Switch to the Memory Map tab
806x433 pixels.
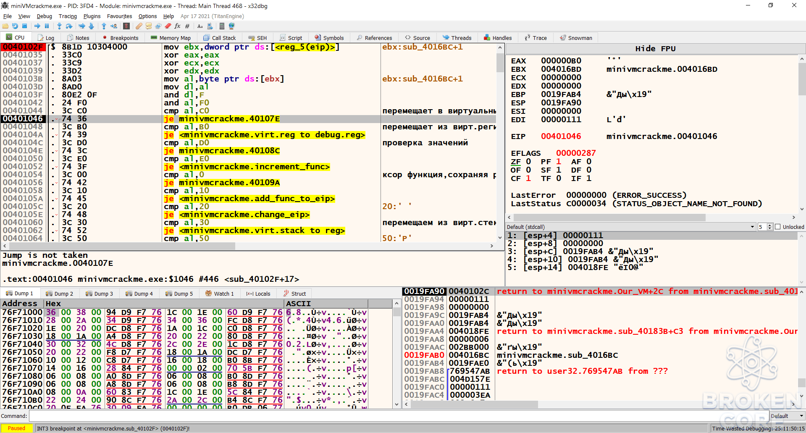(x=171, y=38)
